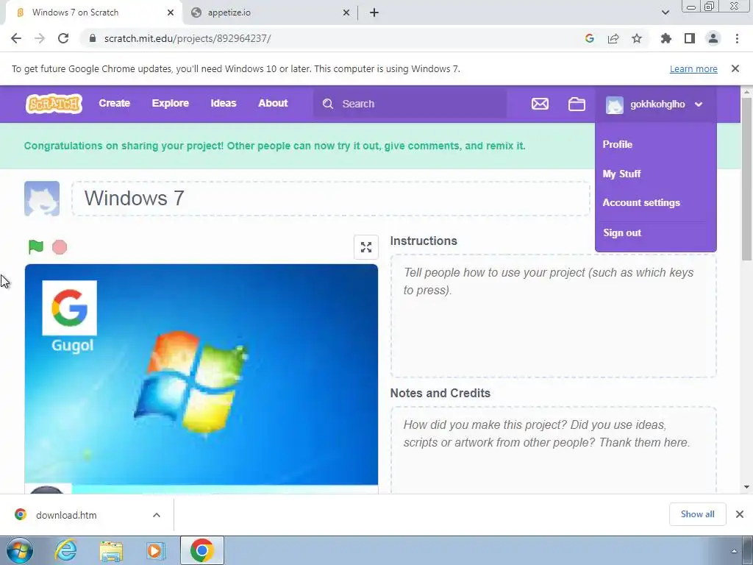The width and height of the screenshot is (753, 565).
Task: Switch to Windows 7 on Scratch tab
Action: [93, 13]
